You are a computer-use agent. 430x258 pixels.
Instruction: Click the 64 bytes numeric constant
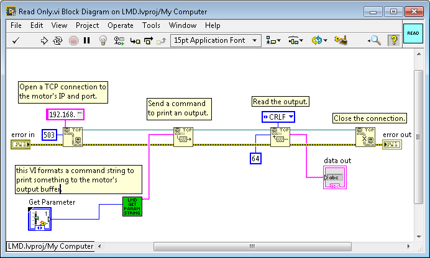255,158
